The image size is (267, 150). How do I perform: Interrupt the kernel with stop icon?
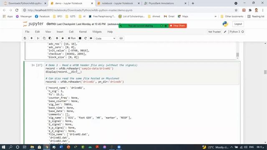[80, 38]
